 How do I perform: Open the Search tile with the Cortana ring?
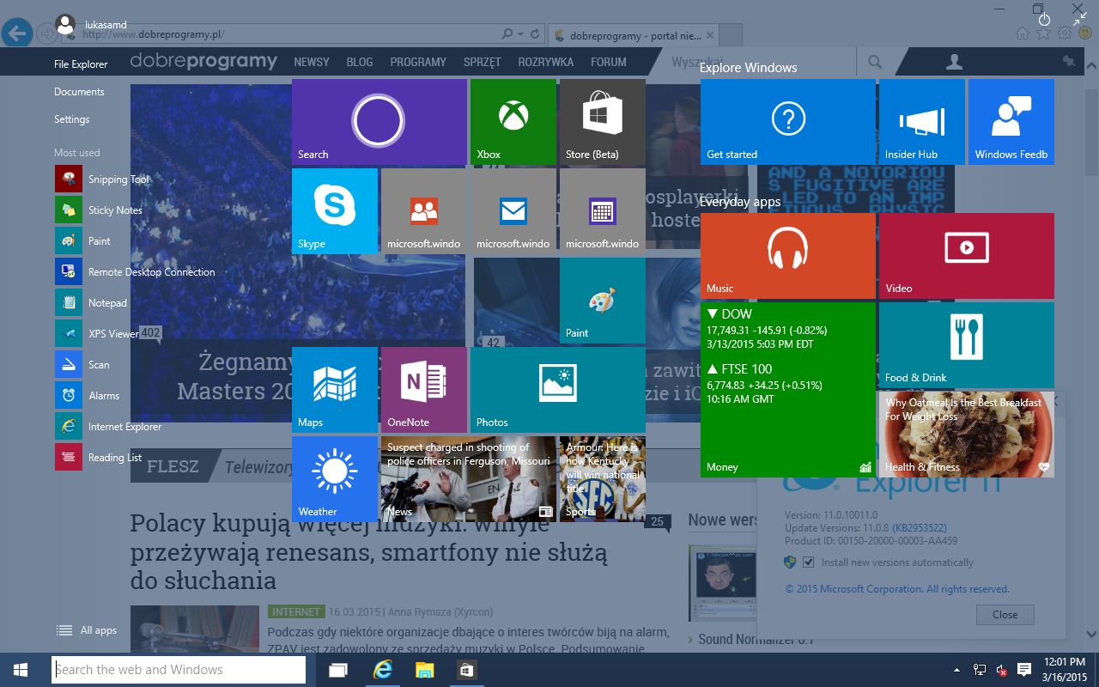click(x=379, y=122)
